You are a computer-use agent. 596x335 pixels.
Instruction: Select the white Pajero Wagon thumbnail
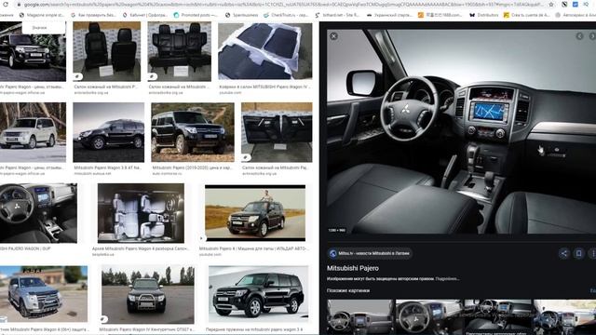coord(33,132)
